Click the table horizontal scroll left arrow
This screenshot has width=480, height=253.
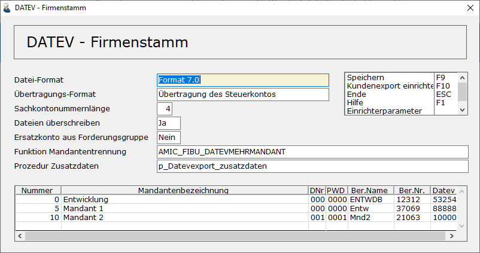[20, 236]
